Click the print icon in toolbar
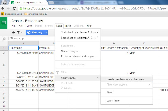 point(13,33)
